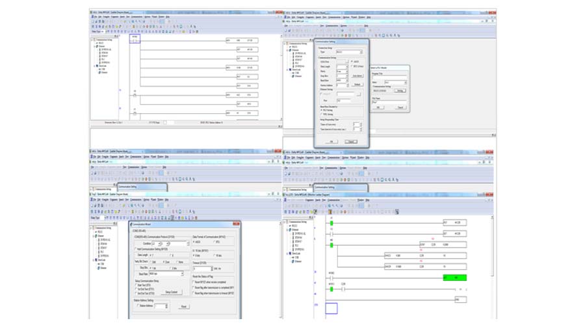
Task: Click Setting button in Select PLC Model dialog
Action: 400,90
